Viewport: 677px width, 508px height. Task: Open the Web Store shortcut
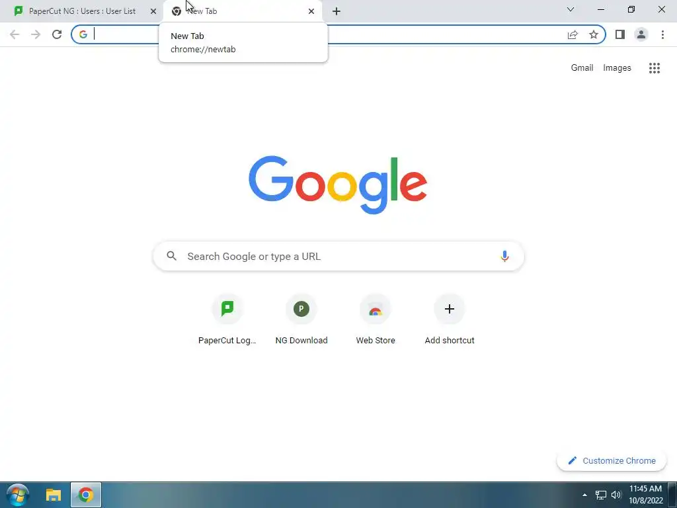[x=376, y=320]
